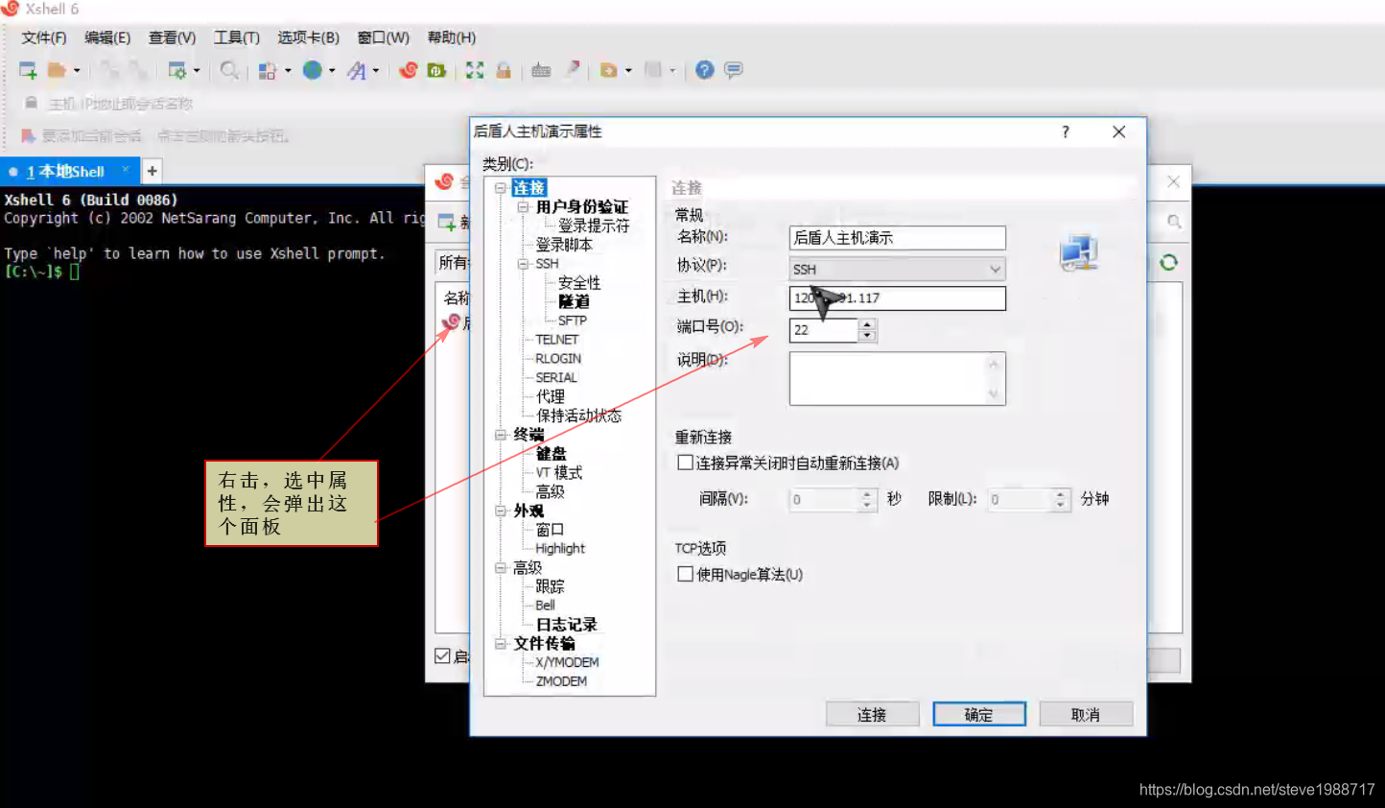The image size is (1385, 808).
Task: Open the 文件(F) menu
Action: 44,37
